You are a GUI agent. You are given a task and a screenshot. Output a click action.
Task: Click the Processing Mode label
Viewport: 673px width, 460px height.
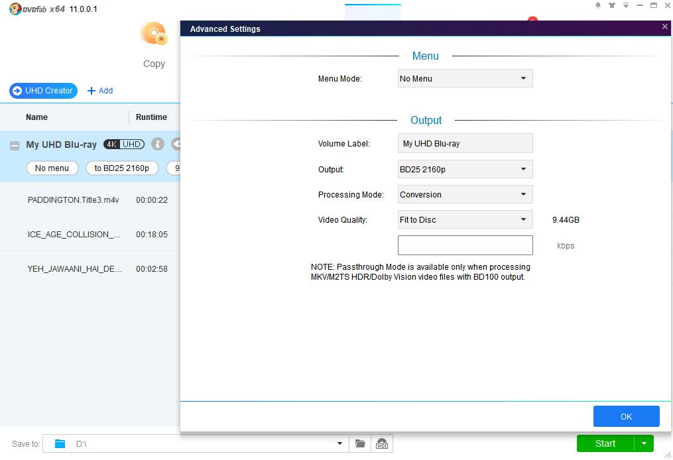pos(351,195)
